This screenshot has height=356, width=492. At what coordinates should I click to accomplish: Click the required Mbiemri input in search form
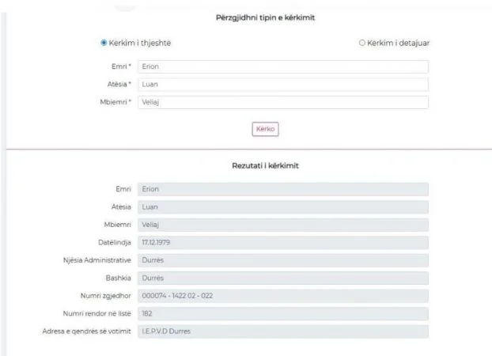tap(282, 102)
